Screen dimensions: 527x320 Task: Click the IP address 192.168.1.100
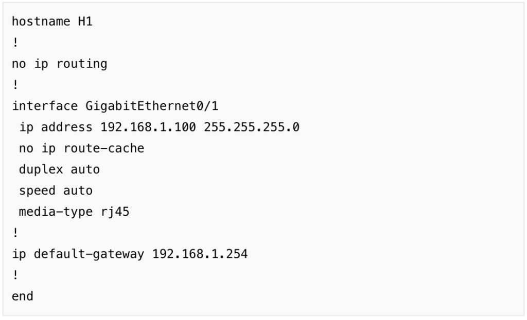pos(148,127)
